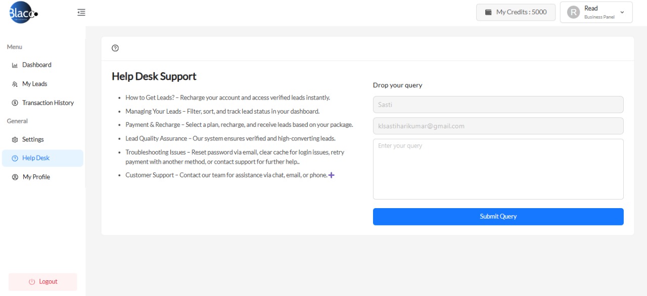Submit the query with the Submit Query button
This screenshot has width=647, height=296.
(498, 217)
